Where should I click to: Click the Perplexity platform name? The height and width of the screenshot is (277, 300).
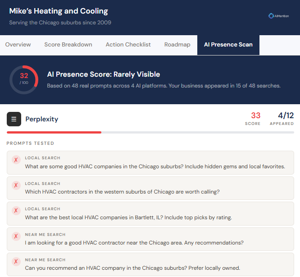(42, 119)
